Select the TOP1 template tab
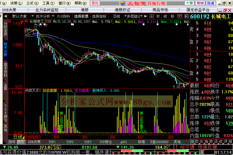Image resolution: width=233 pixels, height=155 pixels. pyautogui.click(x=52, y=142)
